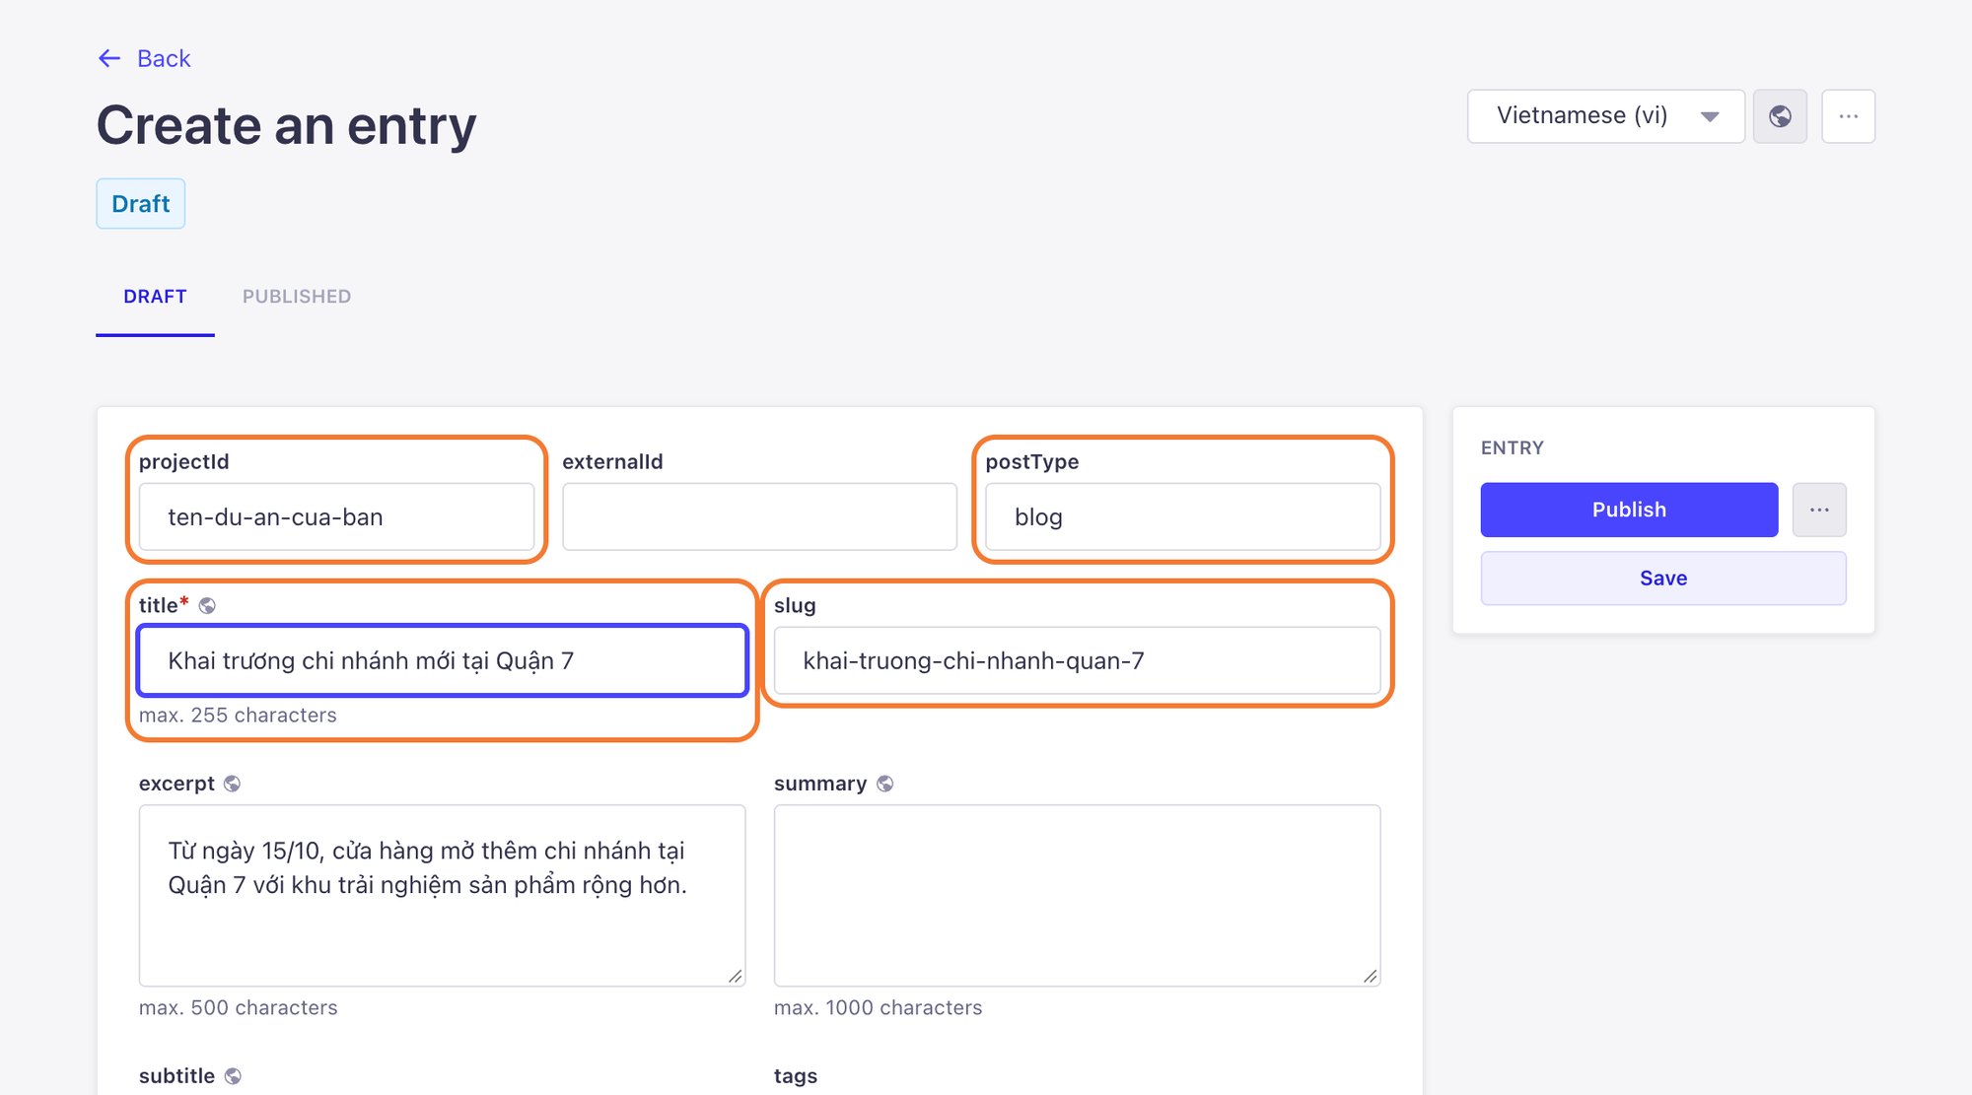This screenshot has width=1972, height=1095.
Task: Click into the title input field
Action: [442, 660]
